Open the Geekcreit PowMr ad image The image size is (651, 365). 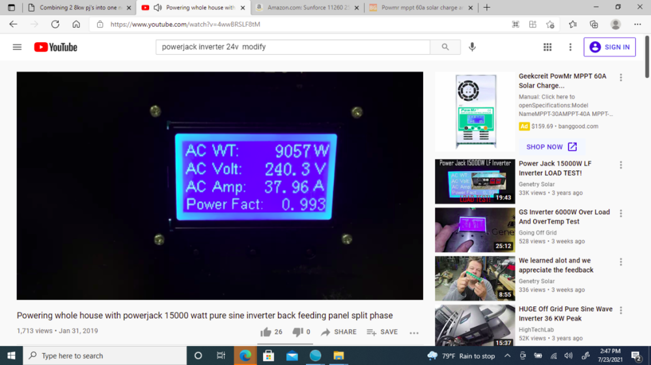pos(475,112)
